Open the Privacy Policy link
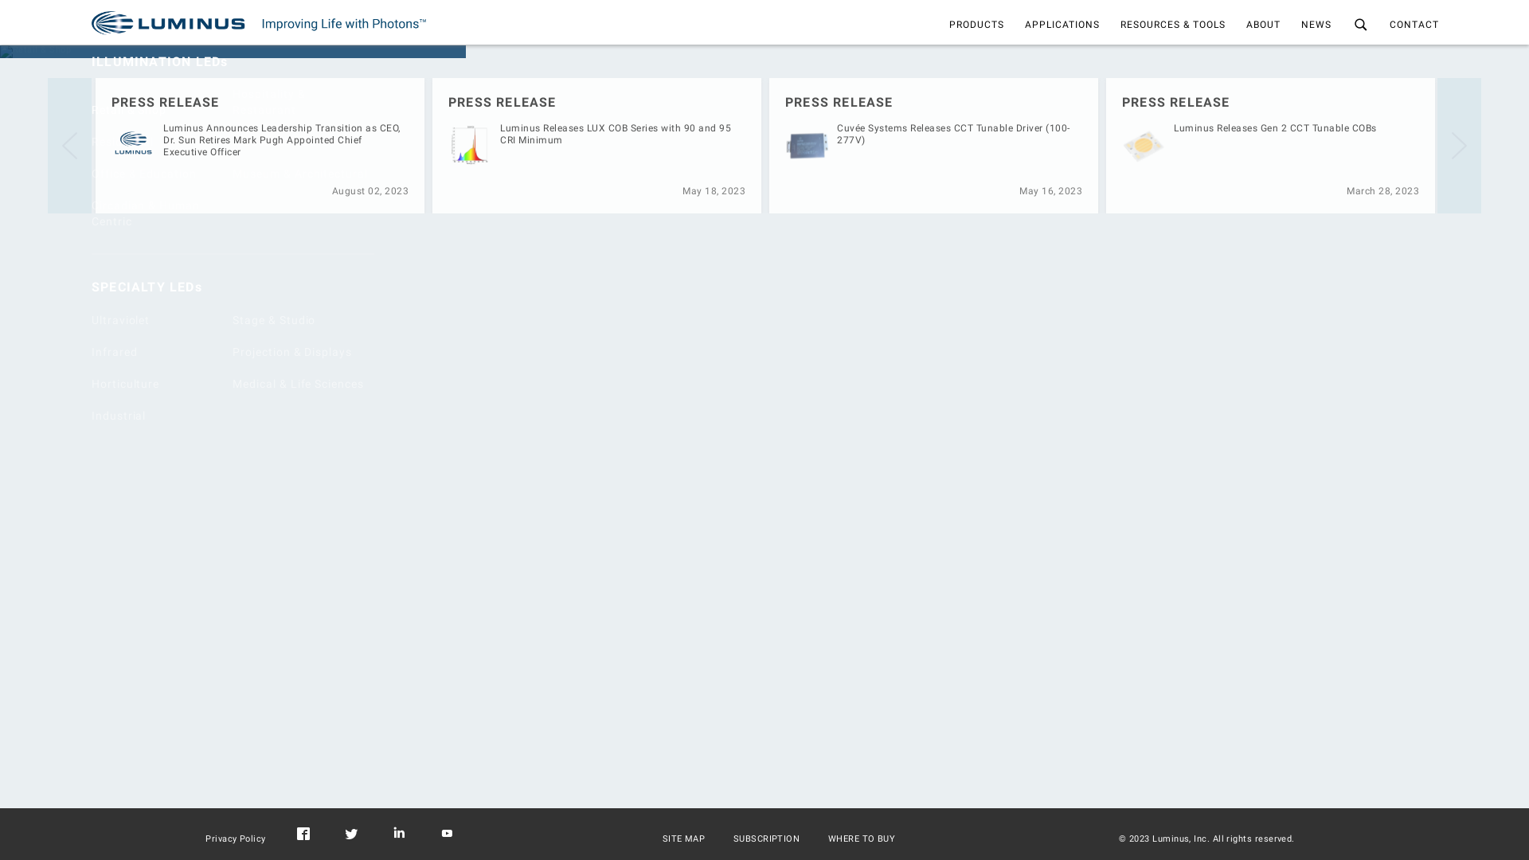Image resolution: width=1529 pixels, height=860 pixels. [x=235, y=839]
